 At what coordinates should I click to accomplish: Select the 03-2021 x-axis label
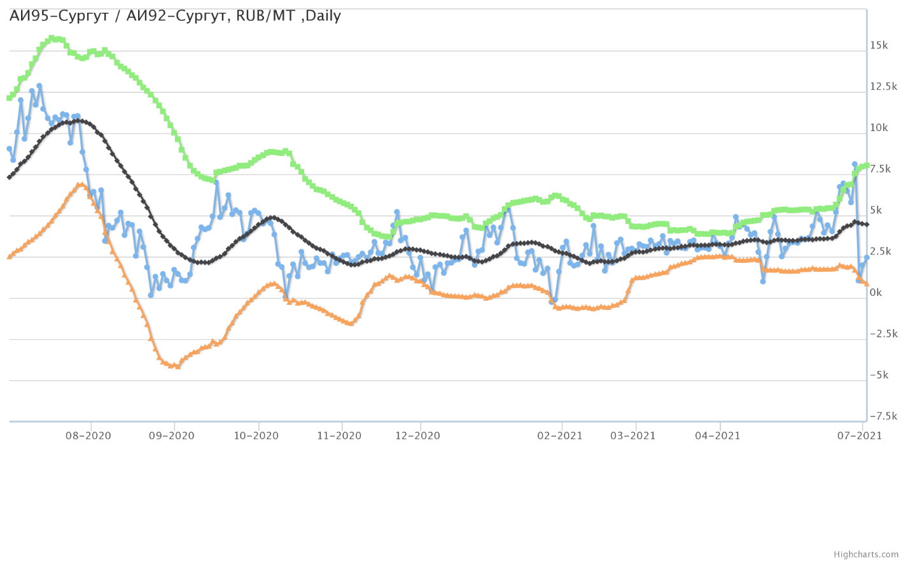[x=633, y=436]
